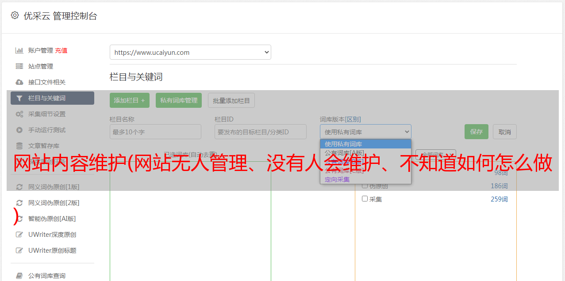Viewport: 565px width, 281px height.
Task: Click the funnel icon for 栏目与关键词
Action: click(x=19, y=98)
